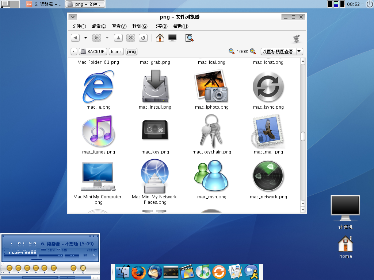
Task: Select the mac_install.png file icon
Action: coord(155,86)
